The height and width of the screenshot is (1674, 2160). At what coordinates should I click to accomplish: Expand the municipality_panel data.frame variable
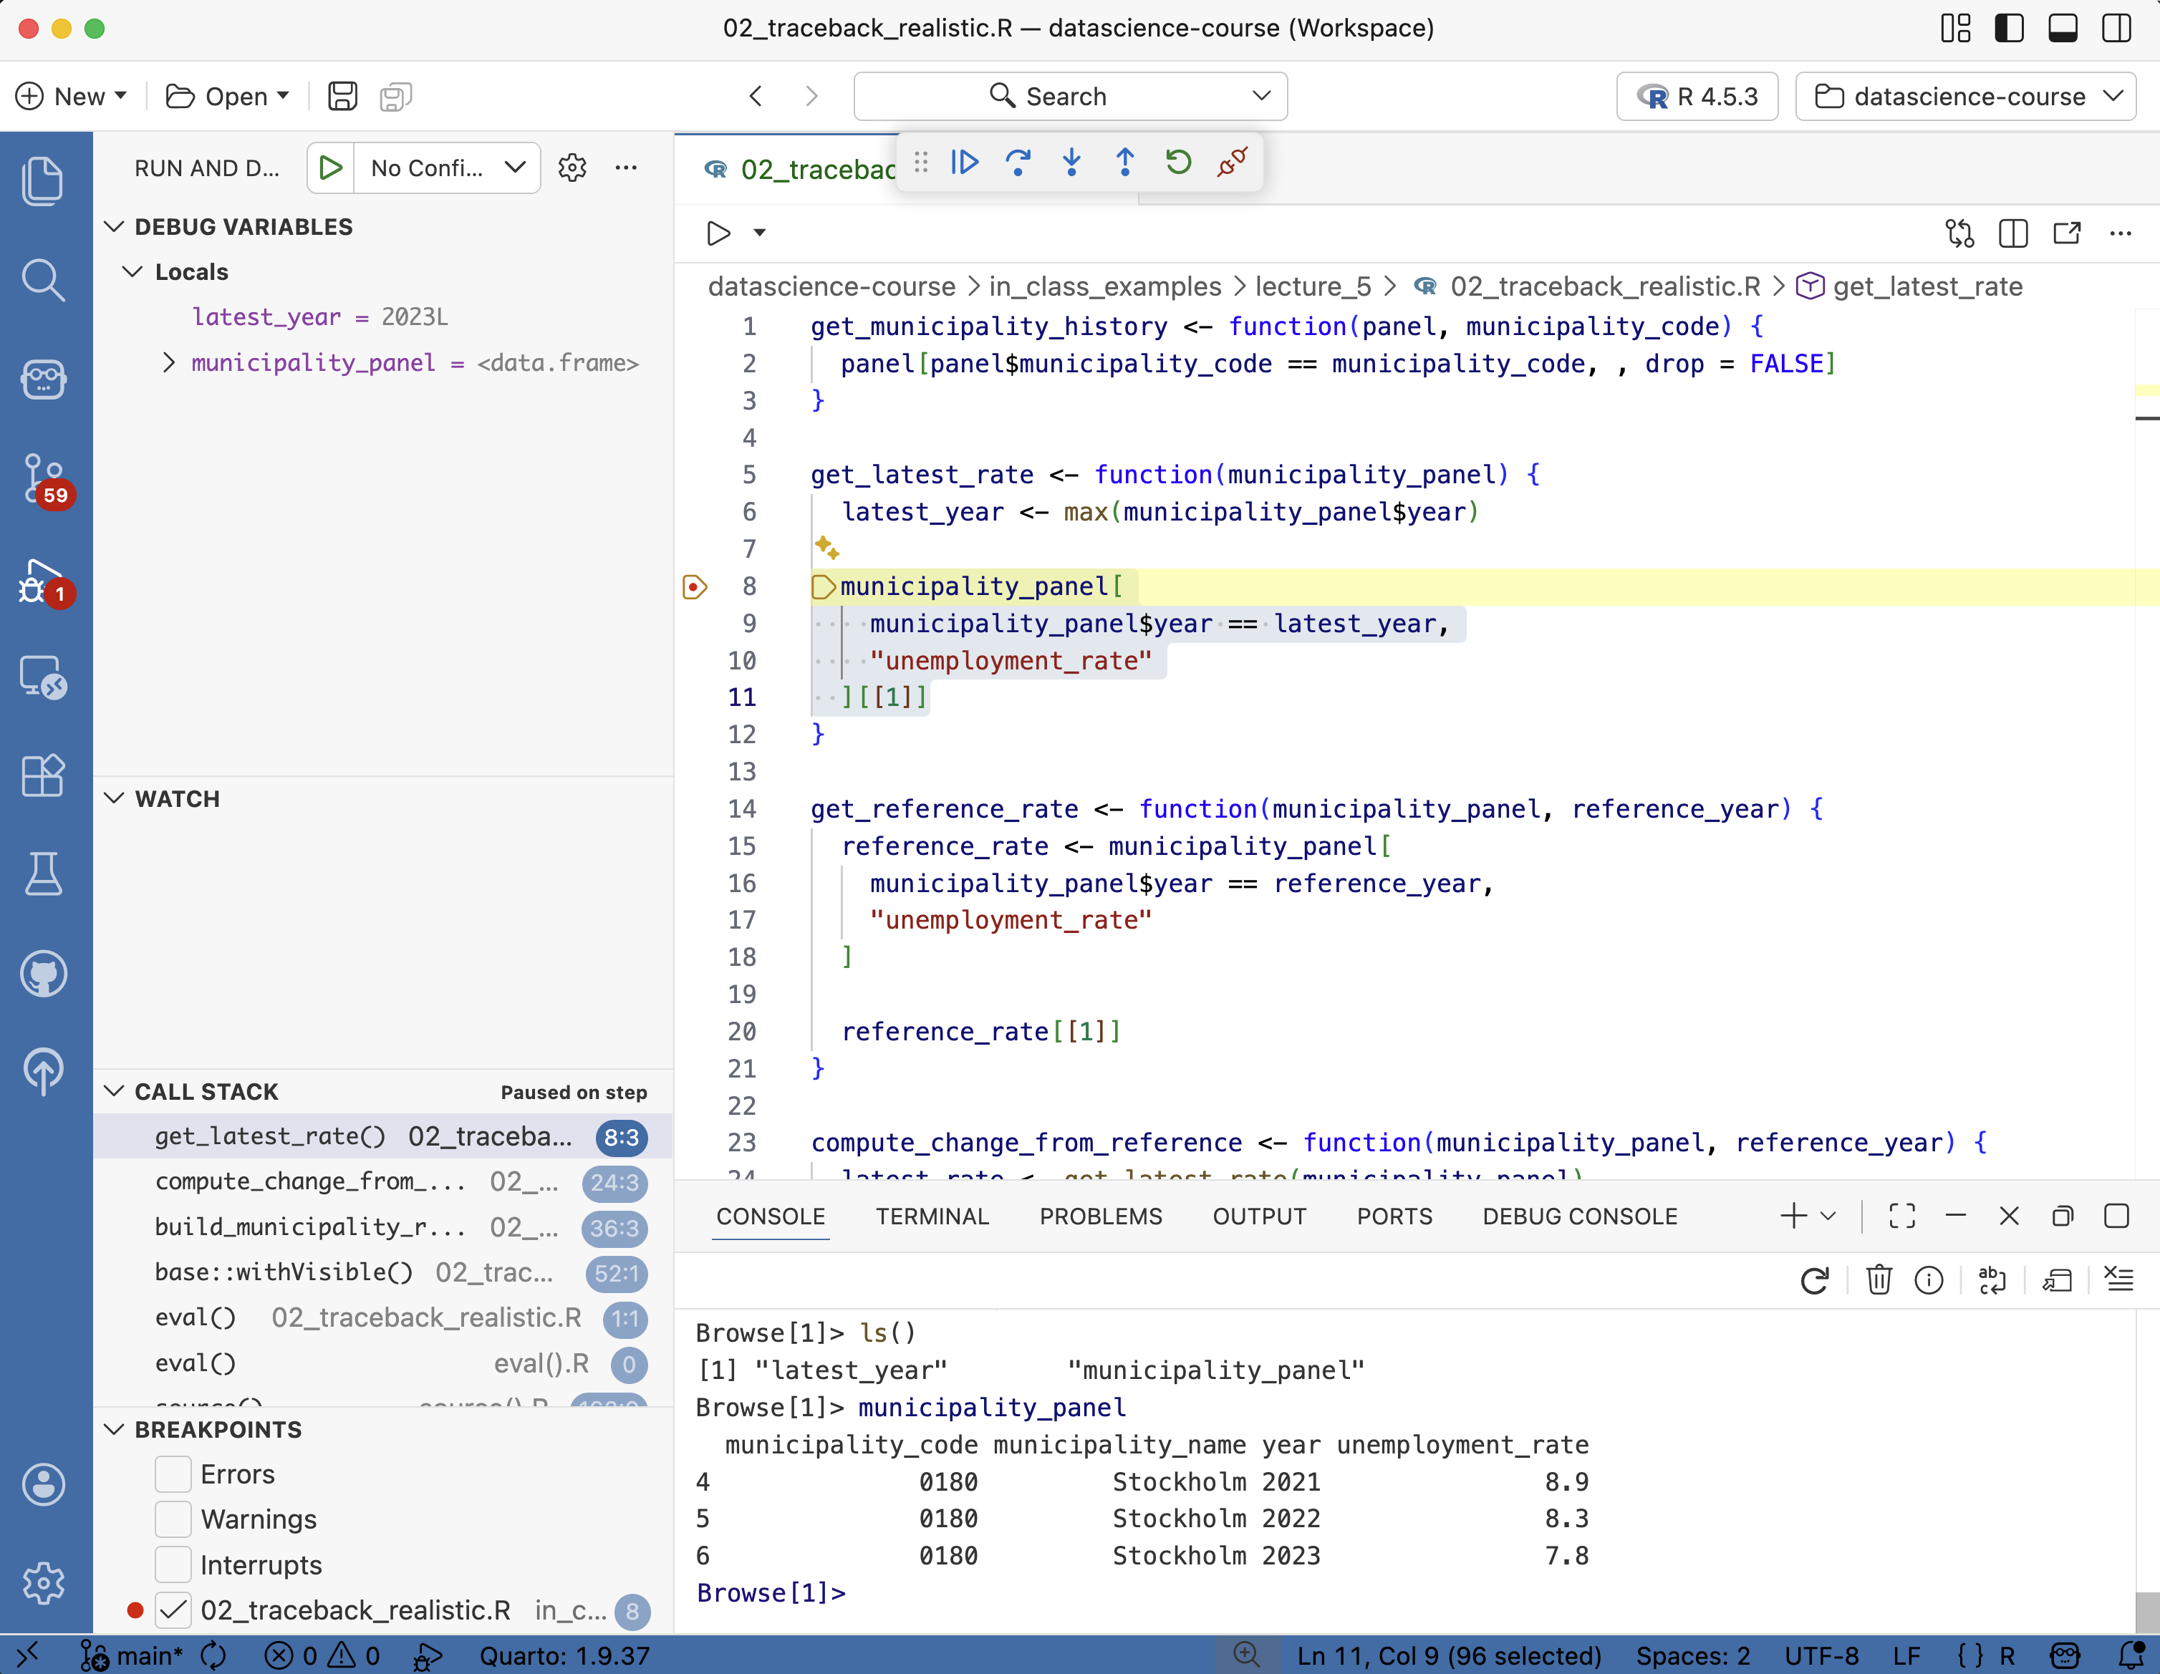(x=169, y=363)
